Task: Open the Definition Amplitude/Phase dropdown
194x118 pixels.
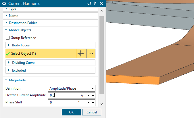Action: [71, 88]
